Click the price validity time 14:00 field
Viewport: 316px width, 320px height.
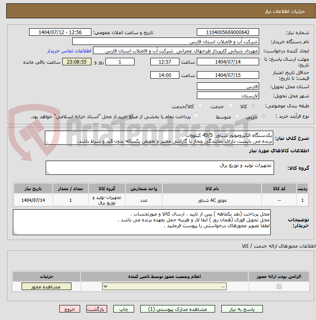(x=165, y=75)
